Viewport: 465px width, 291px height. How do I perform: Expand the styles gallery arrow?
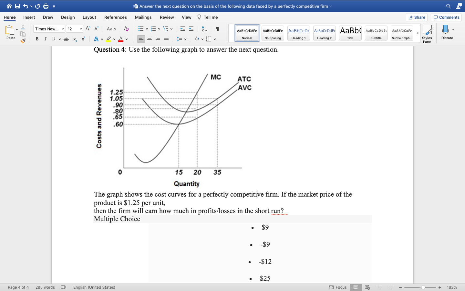click(x=418, y=33)
